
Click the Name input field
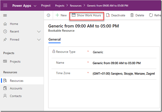point(123,63)
